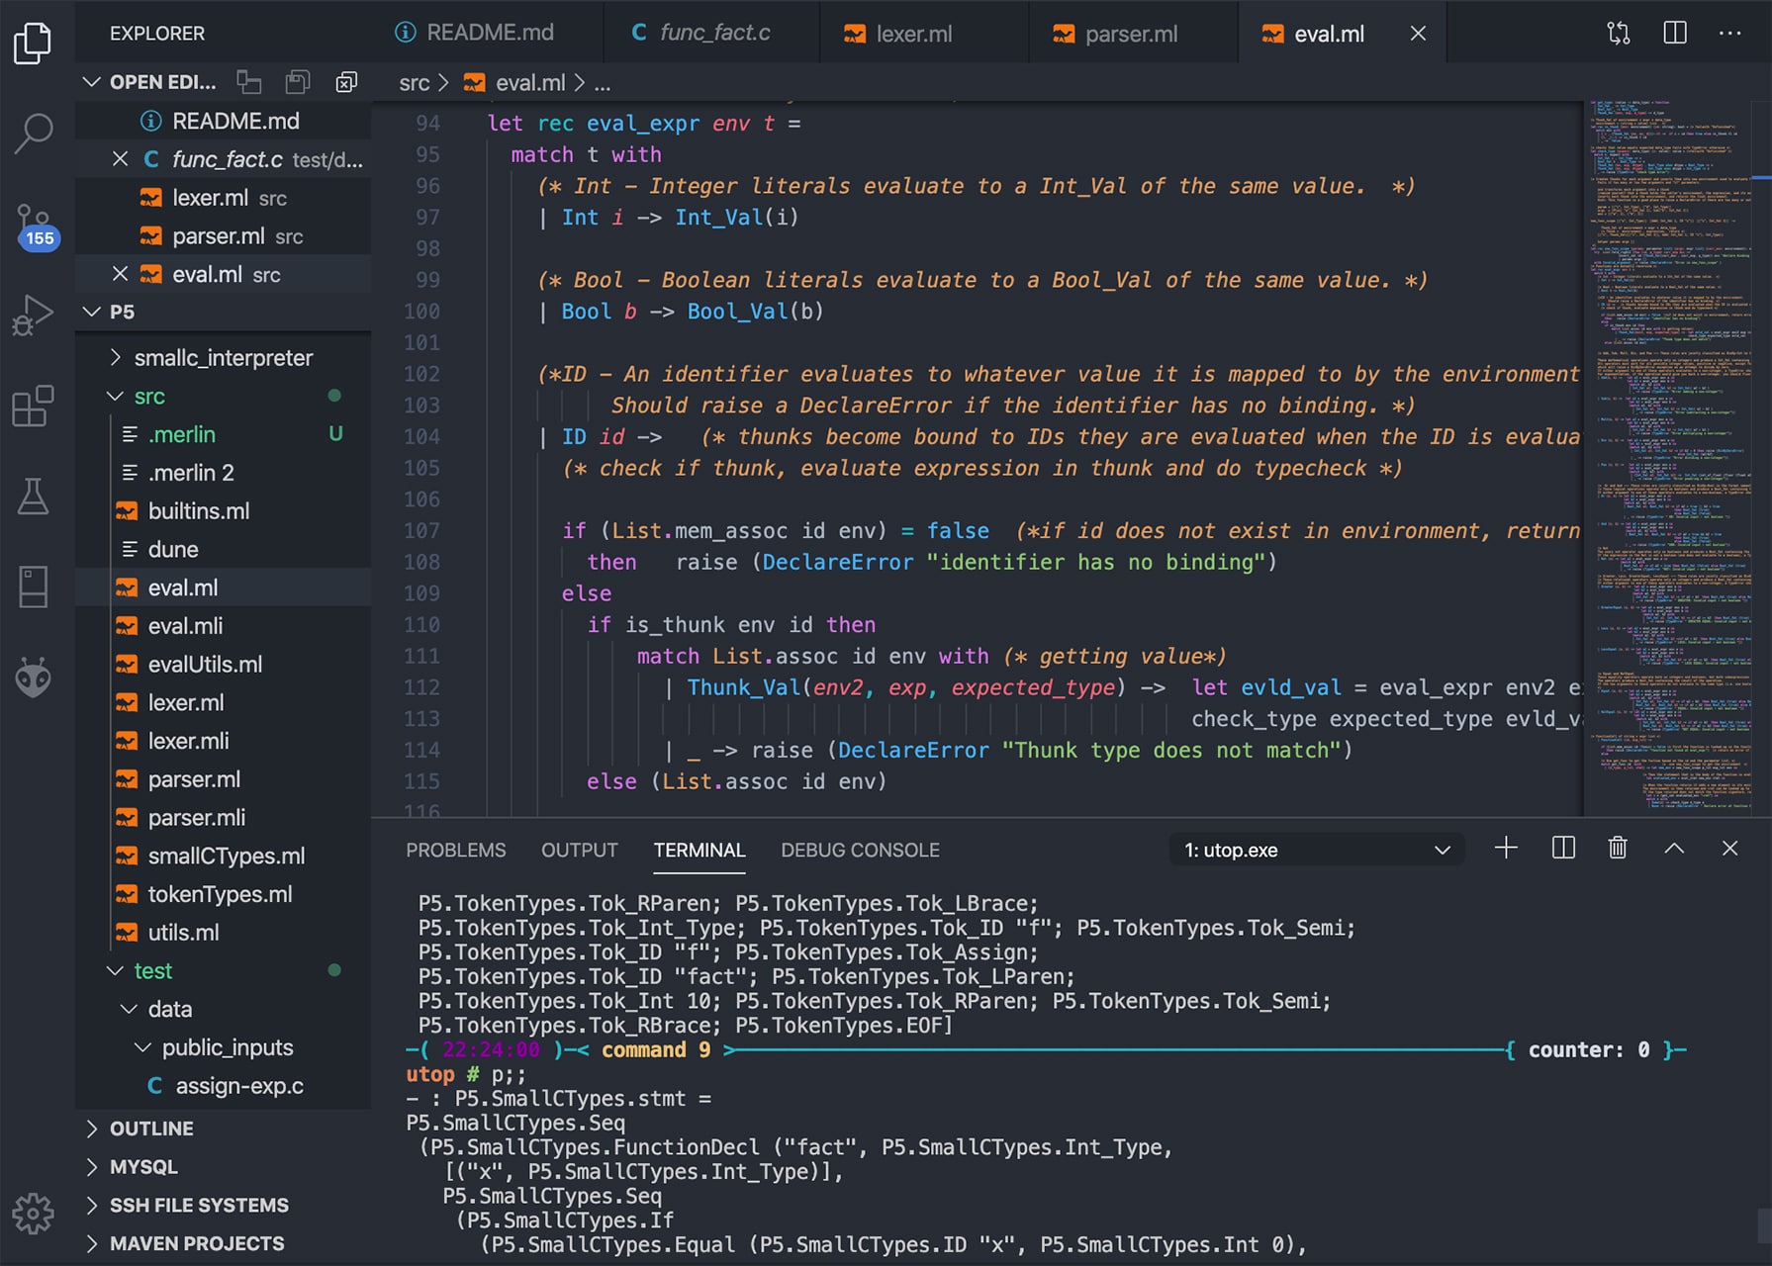1772x1266 pixels.
Task: Click the PROBLEMS panel label
Action: pos(455,850)
